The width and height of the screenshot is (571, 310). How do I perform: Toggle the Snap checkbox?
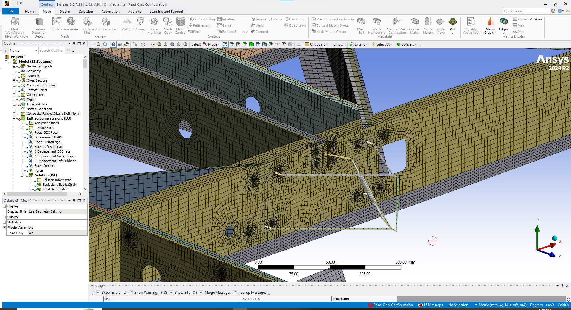(x=531, y=19)
